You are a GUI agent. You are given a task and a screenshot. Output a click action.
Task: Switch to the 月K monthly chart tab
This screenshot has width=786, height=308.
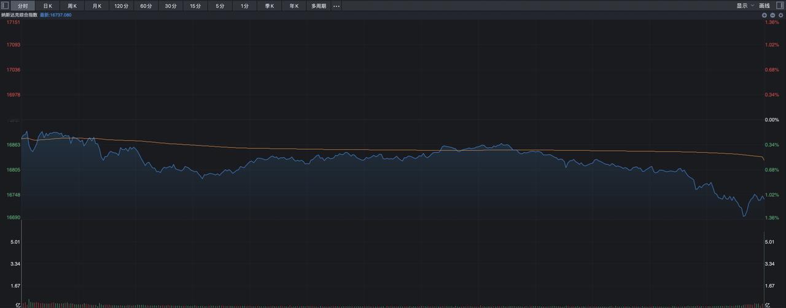tap(97, 6)
